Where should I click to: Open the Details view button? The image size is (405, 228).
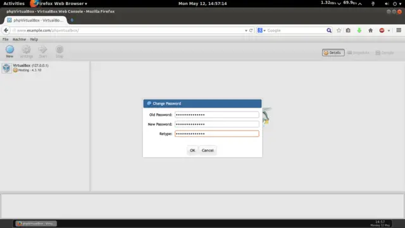tap(333, 53)
